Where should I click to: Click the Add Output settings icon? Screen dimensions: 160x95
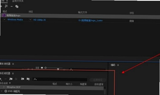coord(6,6)
